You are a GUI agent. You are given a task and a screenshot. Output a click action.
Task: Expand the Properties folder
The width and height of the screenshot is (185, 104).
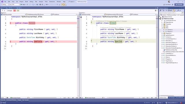tap(162, 24)
